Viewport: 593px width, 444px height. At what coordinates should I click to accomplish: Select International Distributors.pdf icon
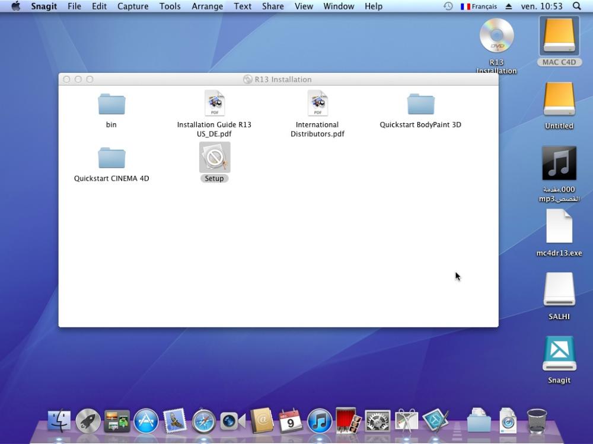[317, 103]
